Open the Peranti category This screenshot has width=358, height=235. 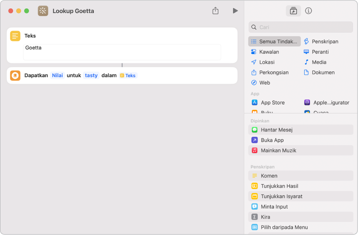(x=316, y=52)
